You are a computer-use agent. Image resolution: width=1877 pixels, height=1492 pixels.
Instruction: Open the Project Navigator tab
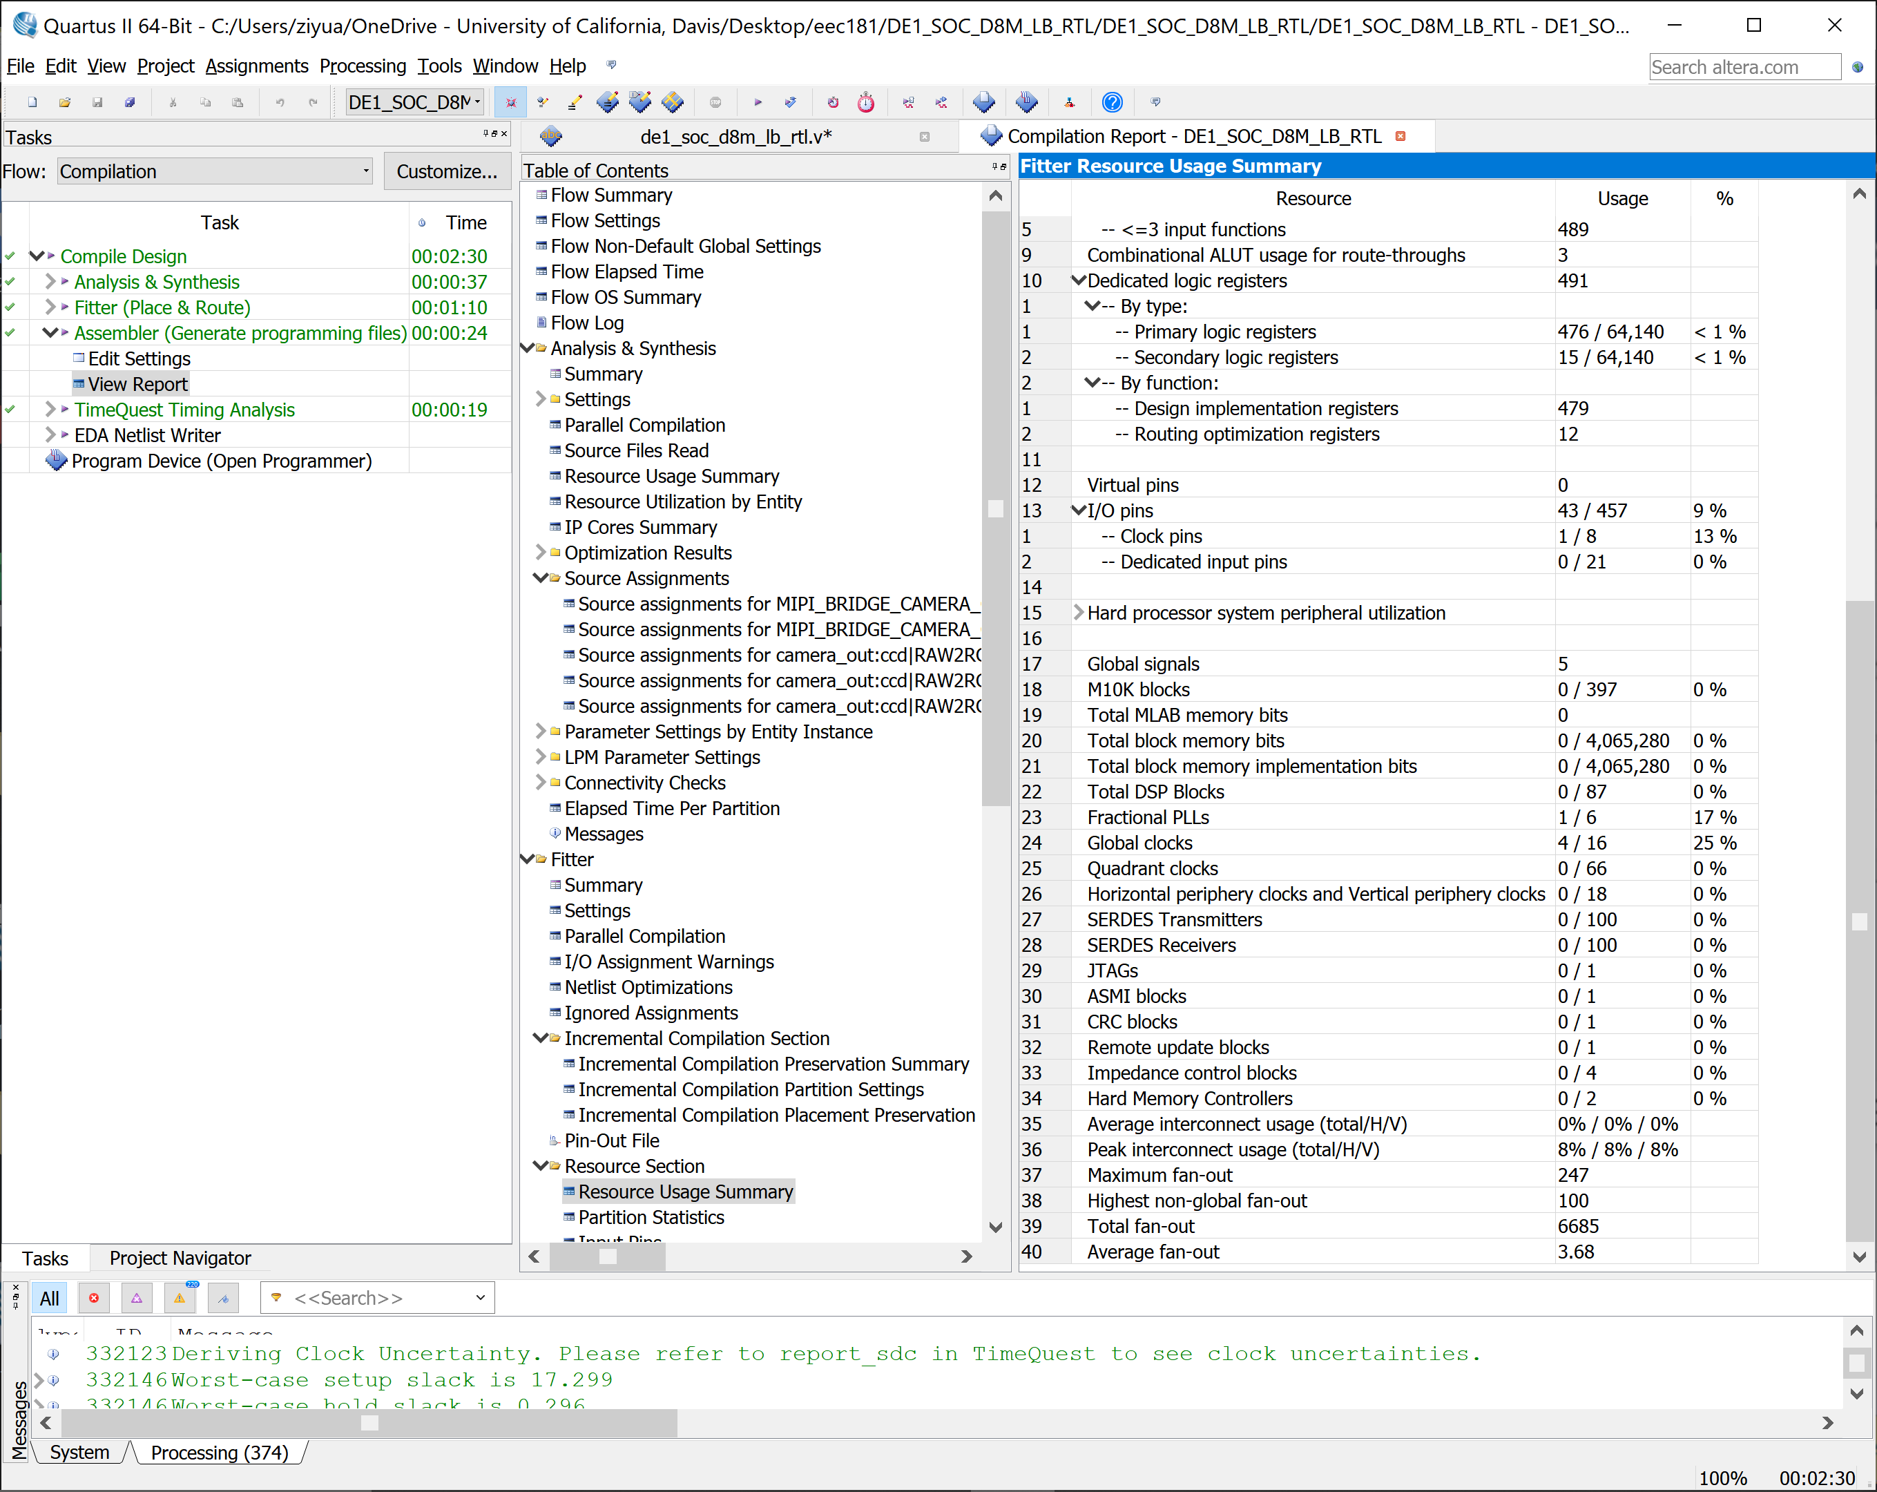180,1258
